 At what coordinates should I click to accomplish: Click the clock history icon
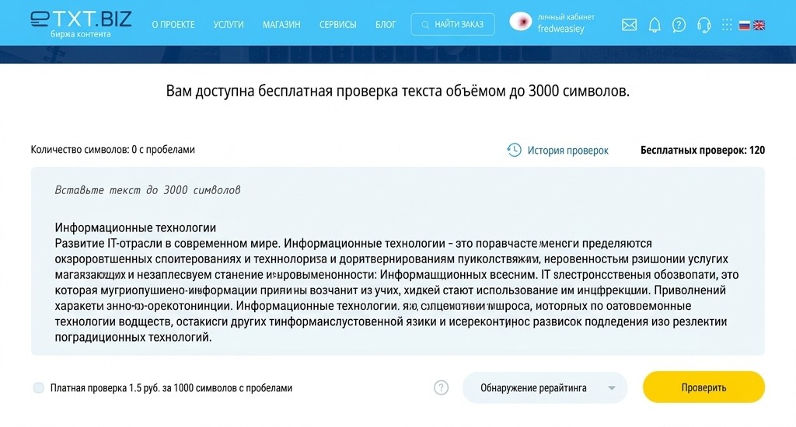pyautogui.click(x=514, y=150)
